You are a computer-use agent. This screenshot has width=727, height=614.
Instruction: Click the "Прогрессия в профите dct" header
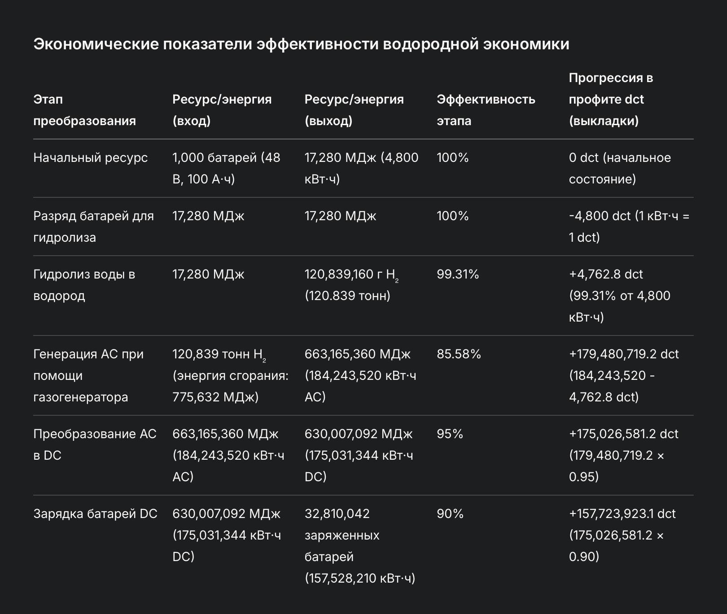pyautogui.click(x=610, y=99)
